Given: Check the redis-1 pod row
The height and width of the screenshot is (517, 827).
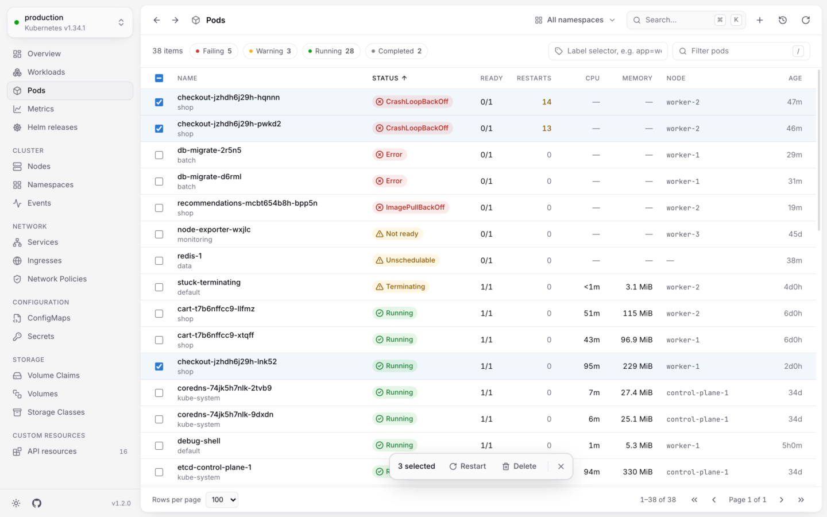Looking at the screenshot, I should (x=159, y=261).
